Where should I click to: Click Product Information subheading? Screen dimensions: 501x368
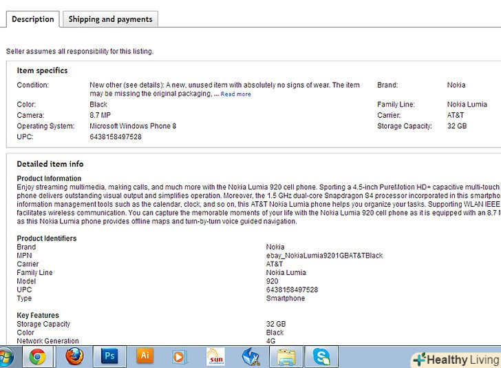[x=49, y=178]
